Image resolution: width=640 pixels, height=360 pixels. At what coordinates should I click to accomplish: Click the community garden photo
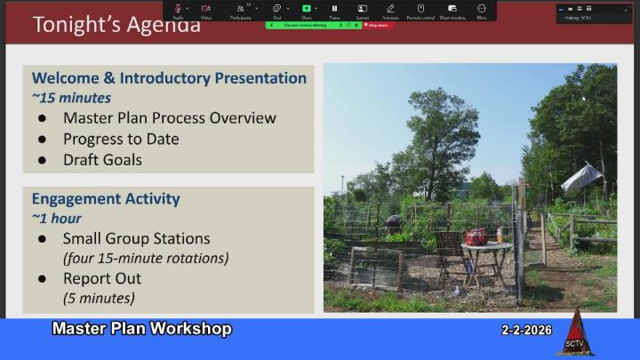coord(470,187)
